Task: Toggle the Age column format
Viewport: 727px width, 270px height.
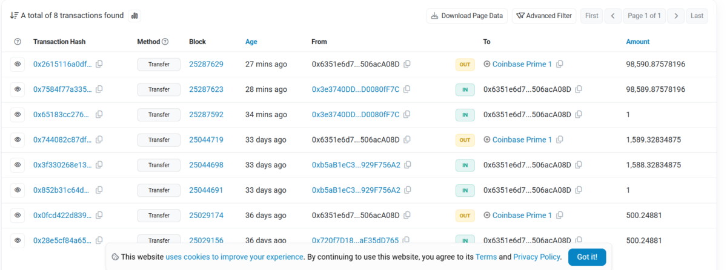Action: point(251,42)
